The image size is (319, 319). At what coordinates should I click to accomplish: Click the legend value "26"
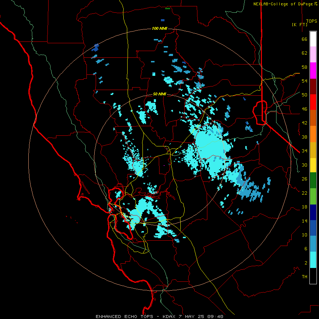(x=304, y=179)
